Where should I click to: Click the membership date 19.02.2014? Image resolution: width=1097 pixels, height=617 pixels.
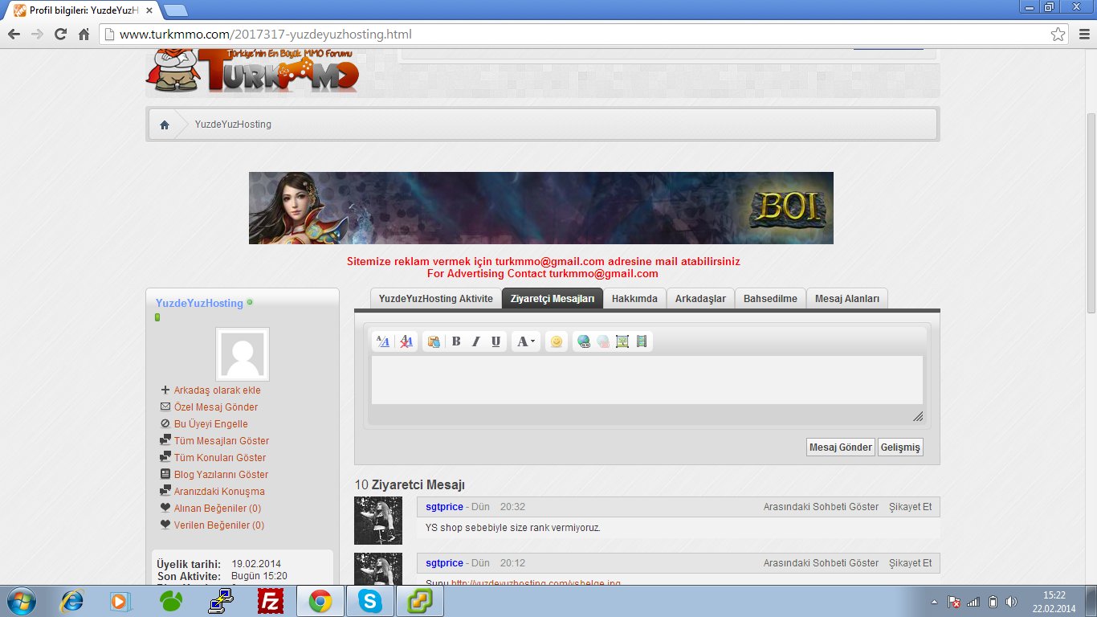tap(256, 564)
